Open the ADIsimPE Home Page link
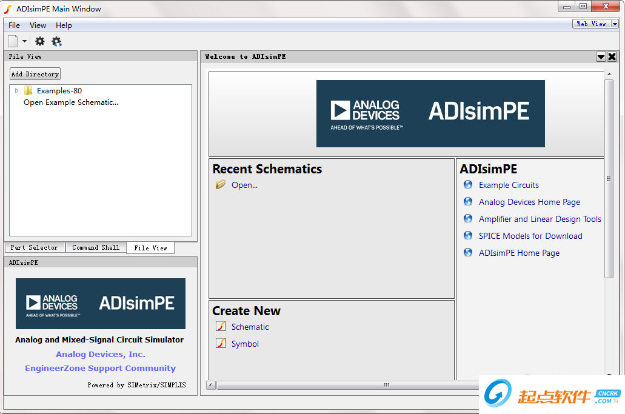 pos(519,253)
